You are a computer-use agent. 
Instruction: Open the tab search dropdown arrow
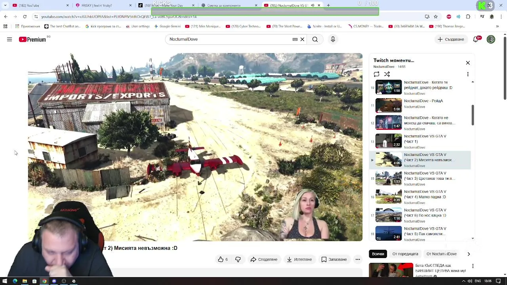(x=5, y=6)
